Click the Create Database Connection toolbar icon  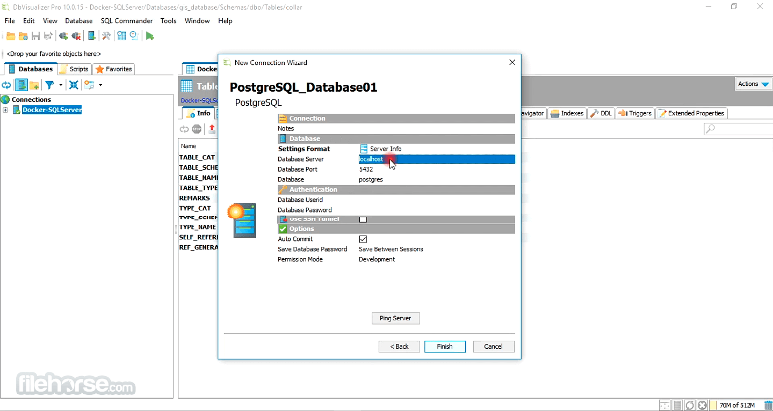pyautogui.click(x=92, y=36)
